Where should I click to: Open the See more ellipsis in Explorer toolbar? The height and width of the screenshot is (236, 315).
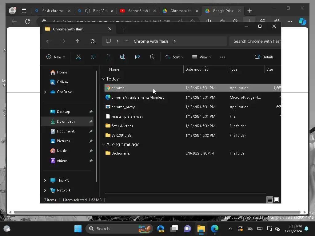tap(223, 57)
